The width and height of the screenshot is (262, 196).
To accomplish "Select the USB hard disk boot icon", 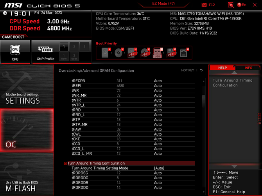I will 132,53.
